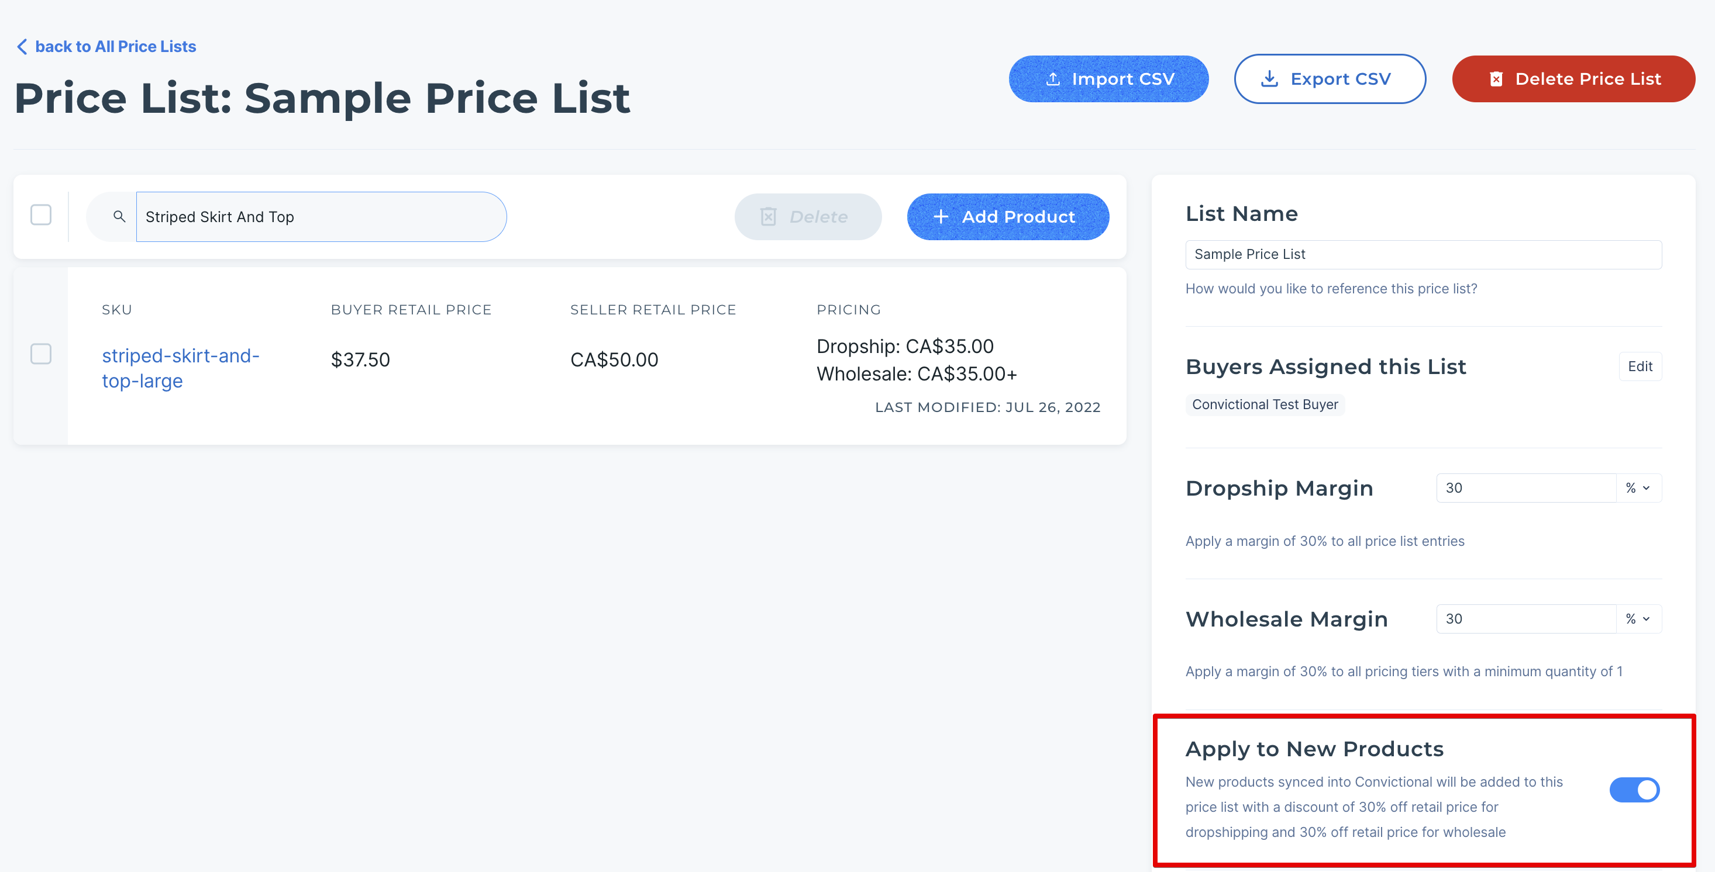Go back to All Price Lists
The width and height of the screenshot is (1715, 872).
(x=115, y=47)
